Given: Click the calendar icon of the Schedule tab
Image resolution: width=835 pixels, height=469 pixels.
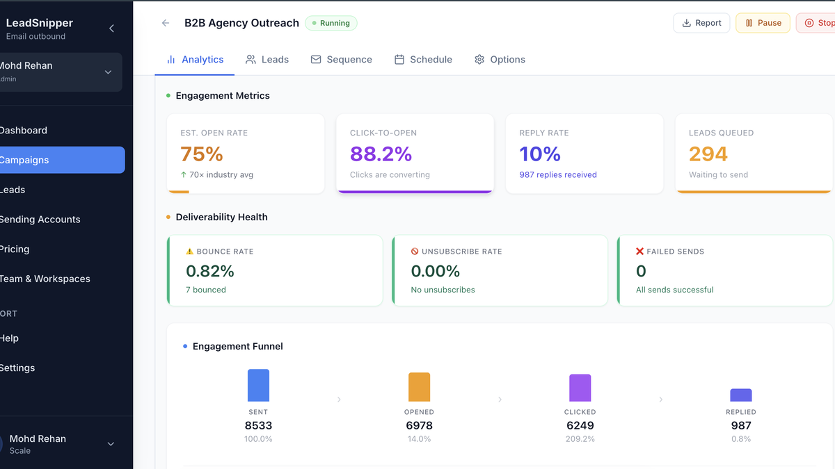Looking at the screenshot, I should click(x=399, y=60).
